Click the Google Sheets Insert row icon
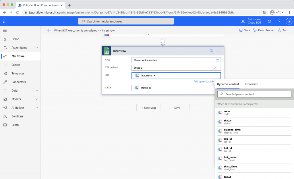The image size is (294, 179). [107, 51]
